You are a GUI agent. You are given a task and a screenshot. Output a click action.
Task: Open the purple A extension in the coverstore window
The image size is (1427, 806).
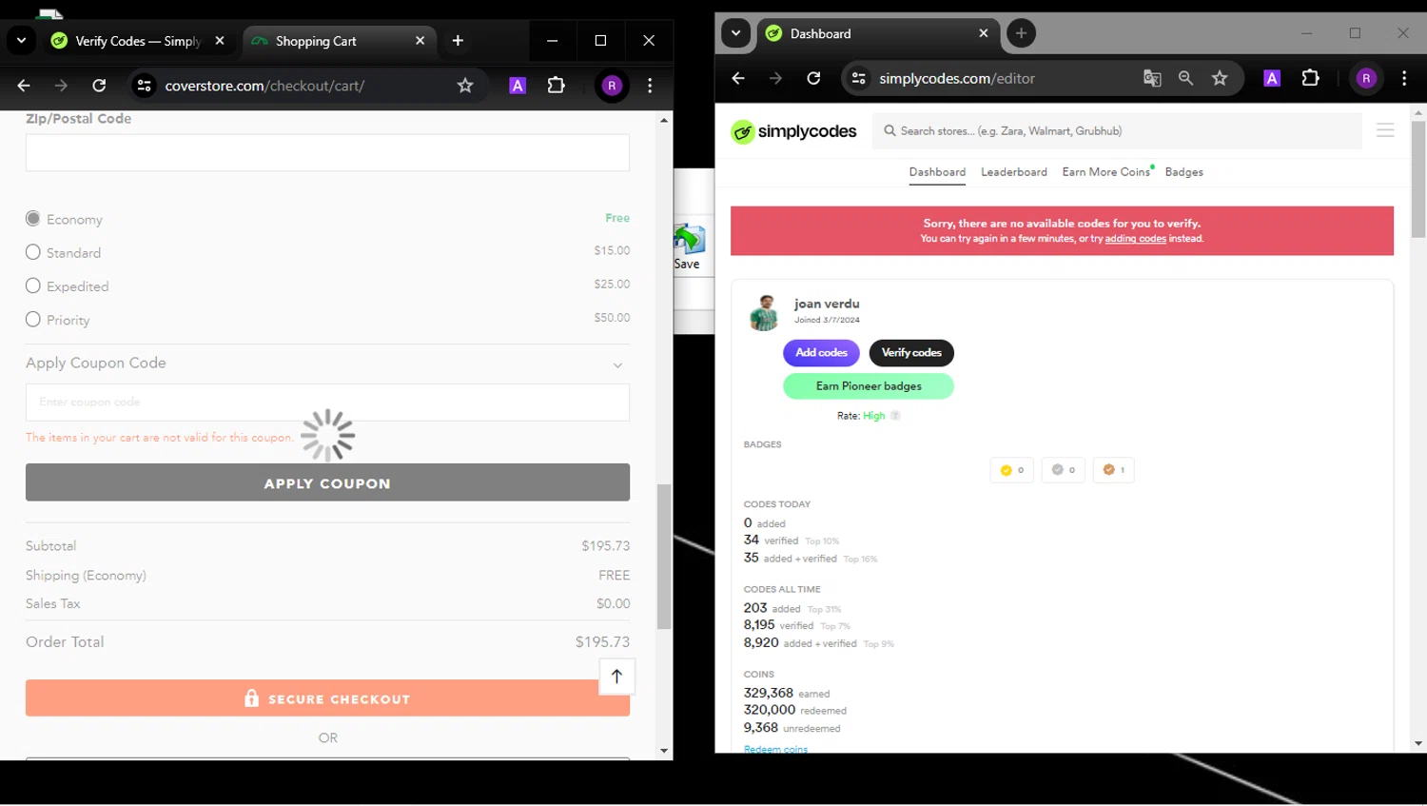pos(518,86)
